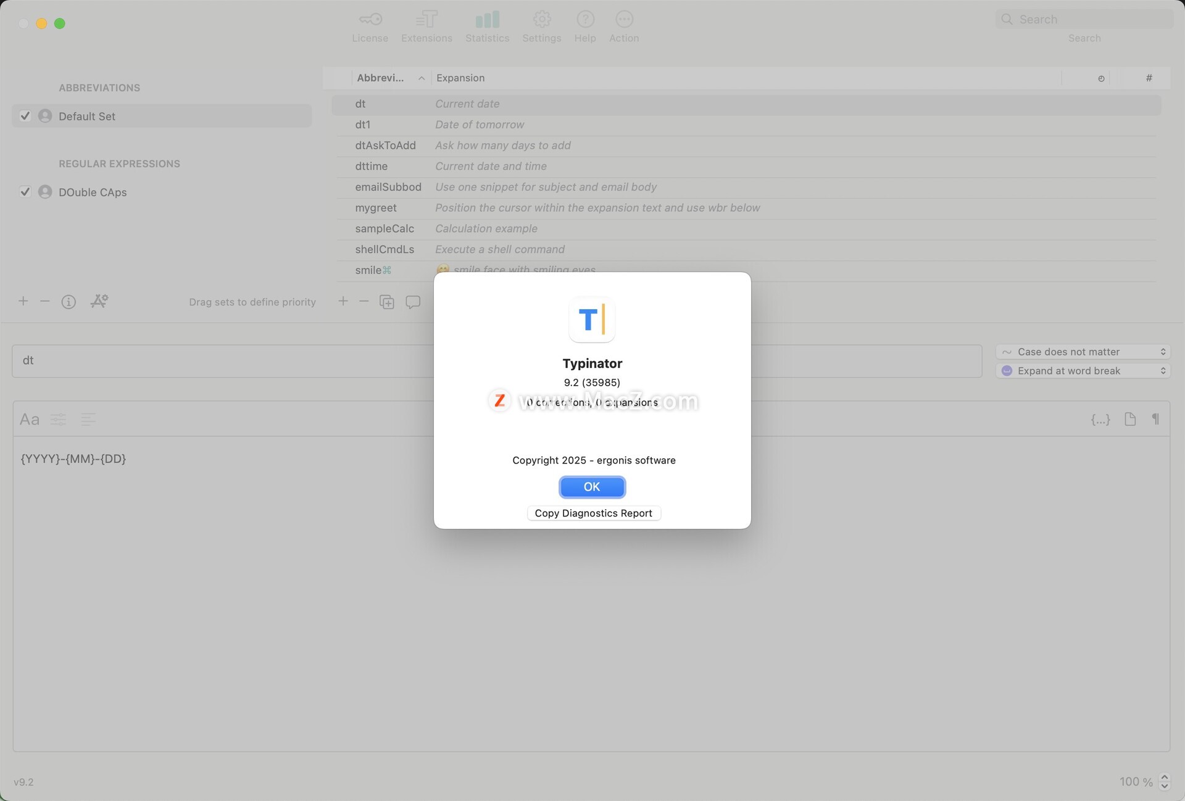Open the Action ellipsis icon

tap(624, 19)
